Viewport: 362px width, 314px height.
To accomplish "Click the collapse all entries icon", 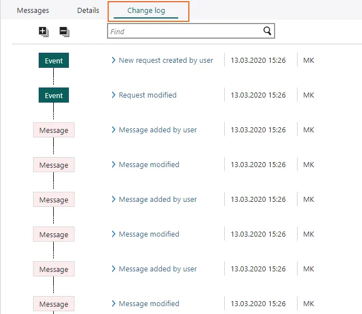I will (x=64, y=32).
